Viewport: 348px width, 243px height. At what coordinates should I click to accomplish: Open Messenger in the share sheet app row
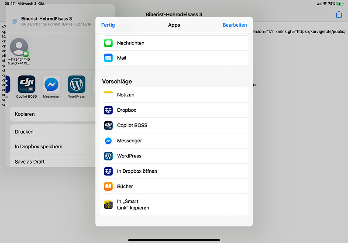(51, 84)
